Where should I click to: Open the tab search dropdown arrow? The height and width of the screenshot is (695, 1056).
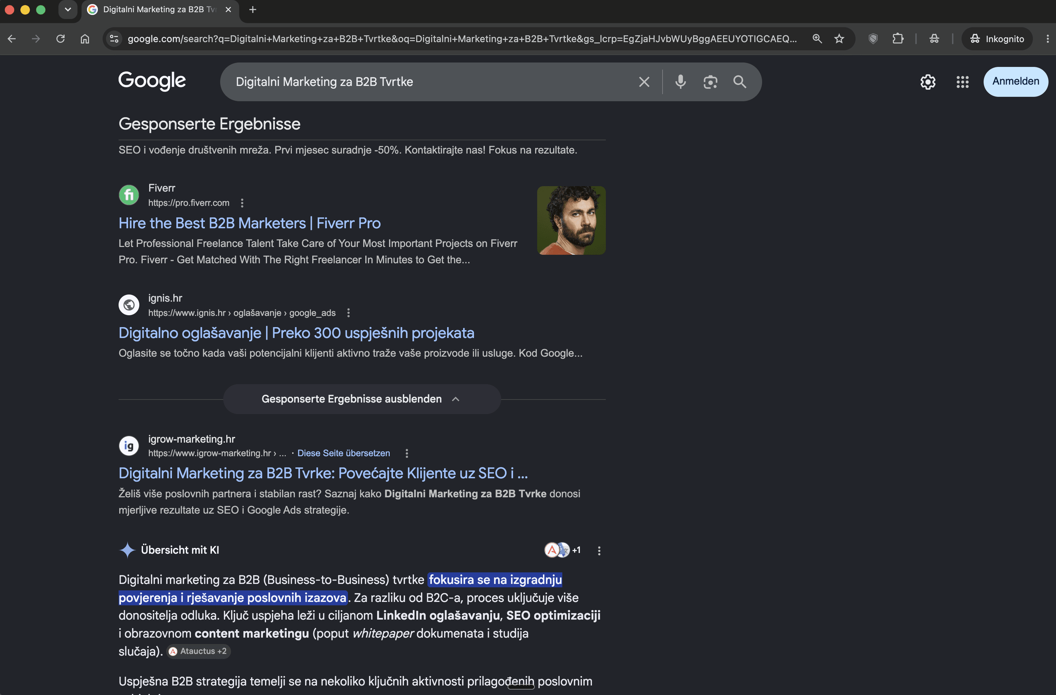point(68,9)
